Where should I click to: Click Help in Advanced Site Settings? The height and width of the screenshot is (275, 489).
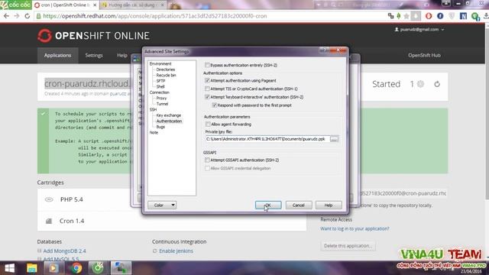tap(329, 205)
